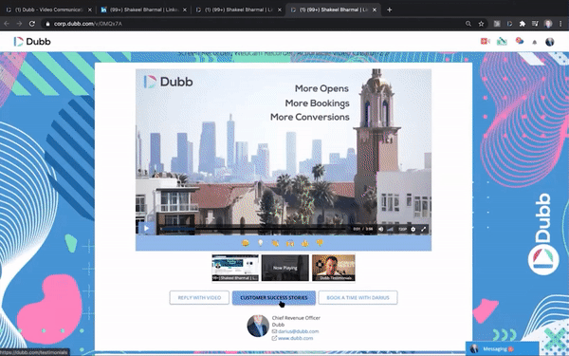This screenshot has width=569, height=356.
Task: React with the raised hands emoji
Action: click(x=290, y=243)
